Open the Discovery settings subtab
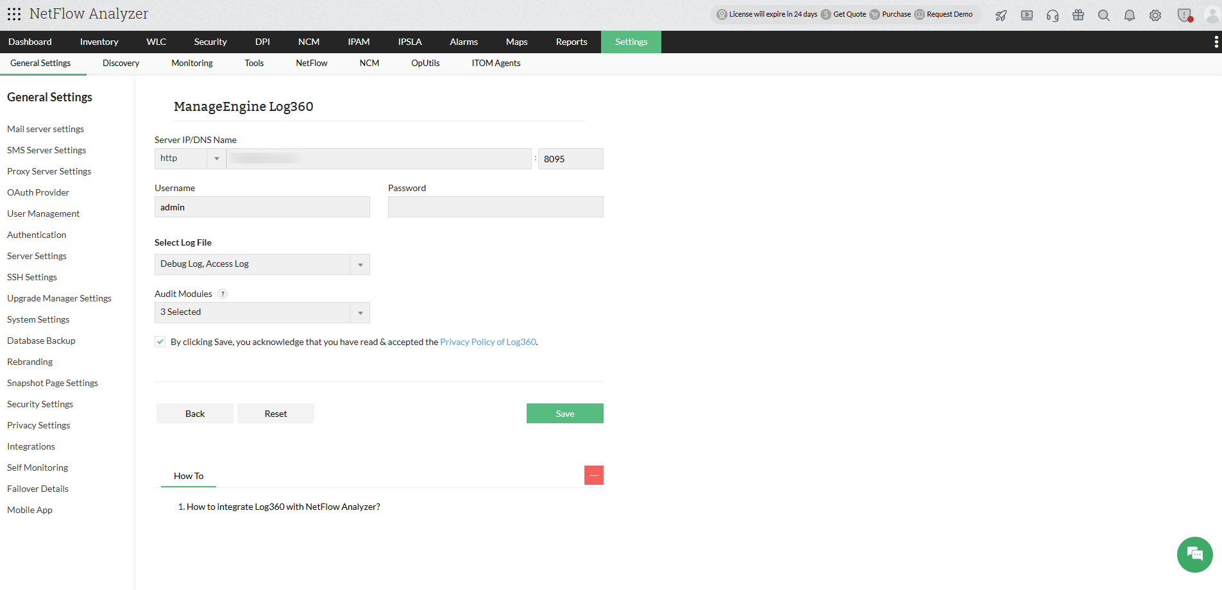This screenshot has height=590, width=1222. [121, 63]
